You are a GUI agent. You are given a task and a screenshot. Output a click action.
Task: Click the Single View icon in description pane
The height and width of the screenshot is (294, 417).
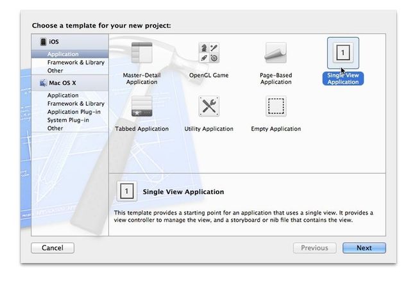tap(126, 192)
